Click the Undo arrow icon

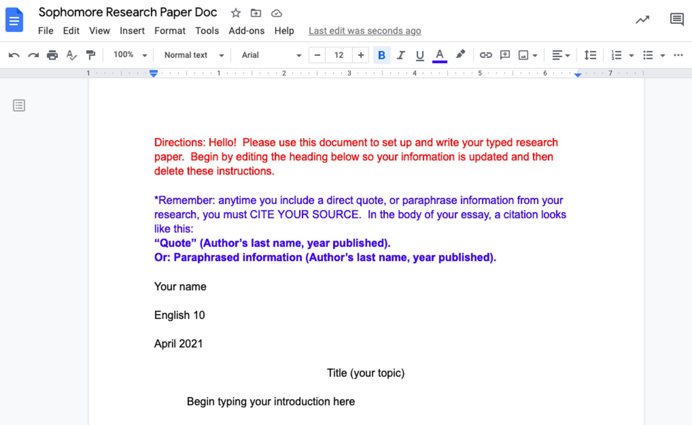[x=14, y=55]
